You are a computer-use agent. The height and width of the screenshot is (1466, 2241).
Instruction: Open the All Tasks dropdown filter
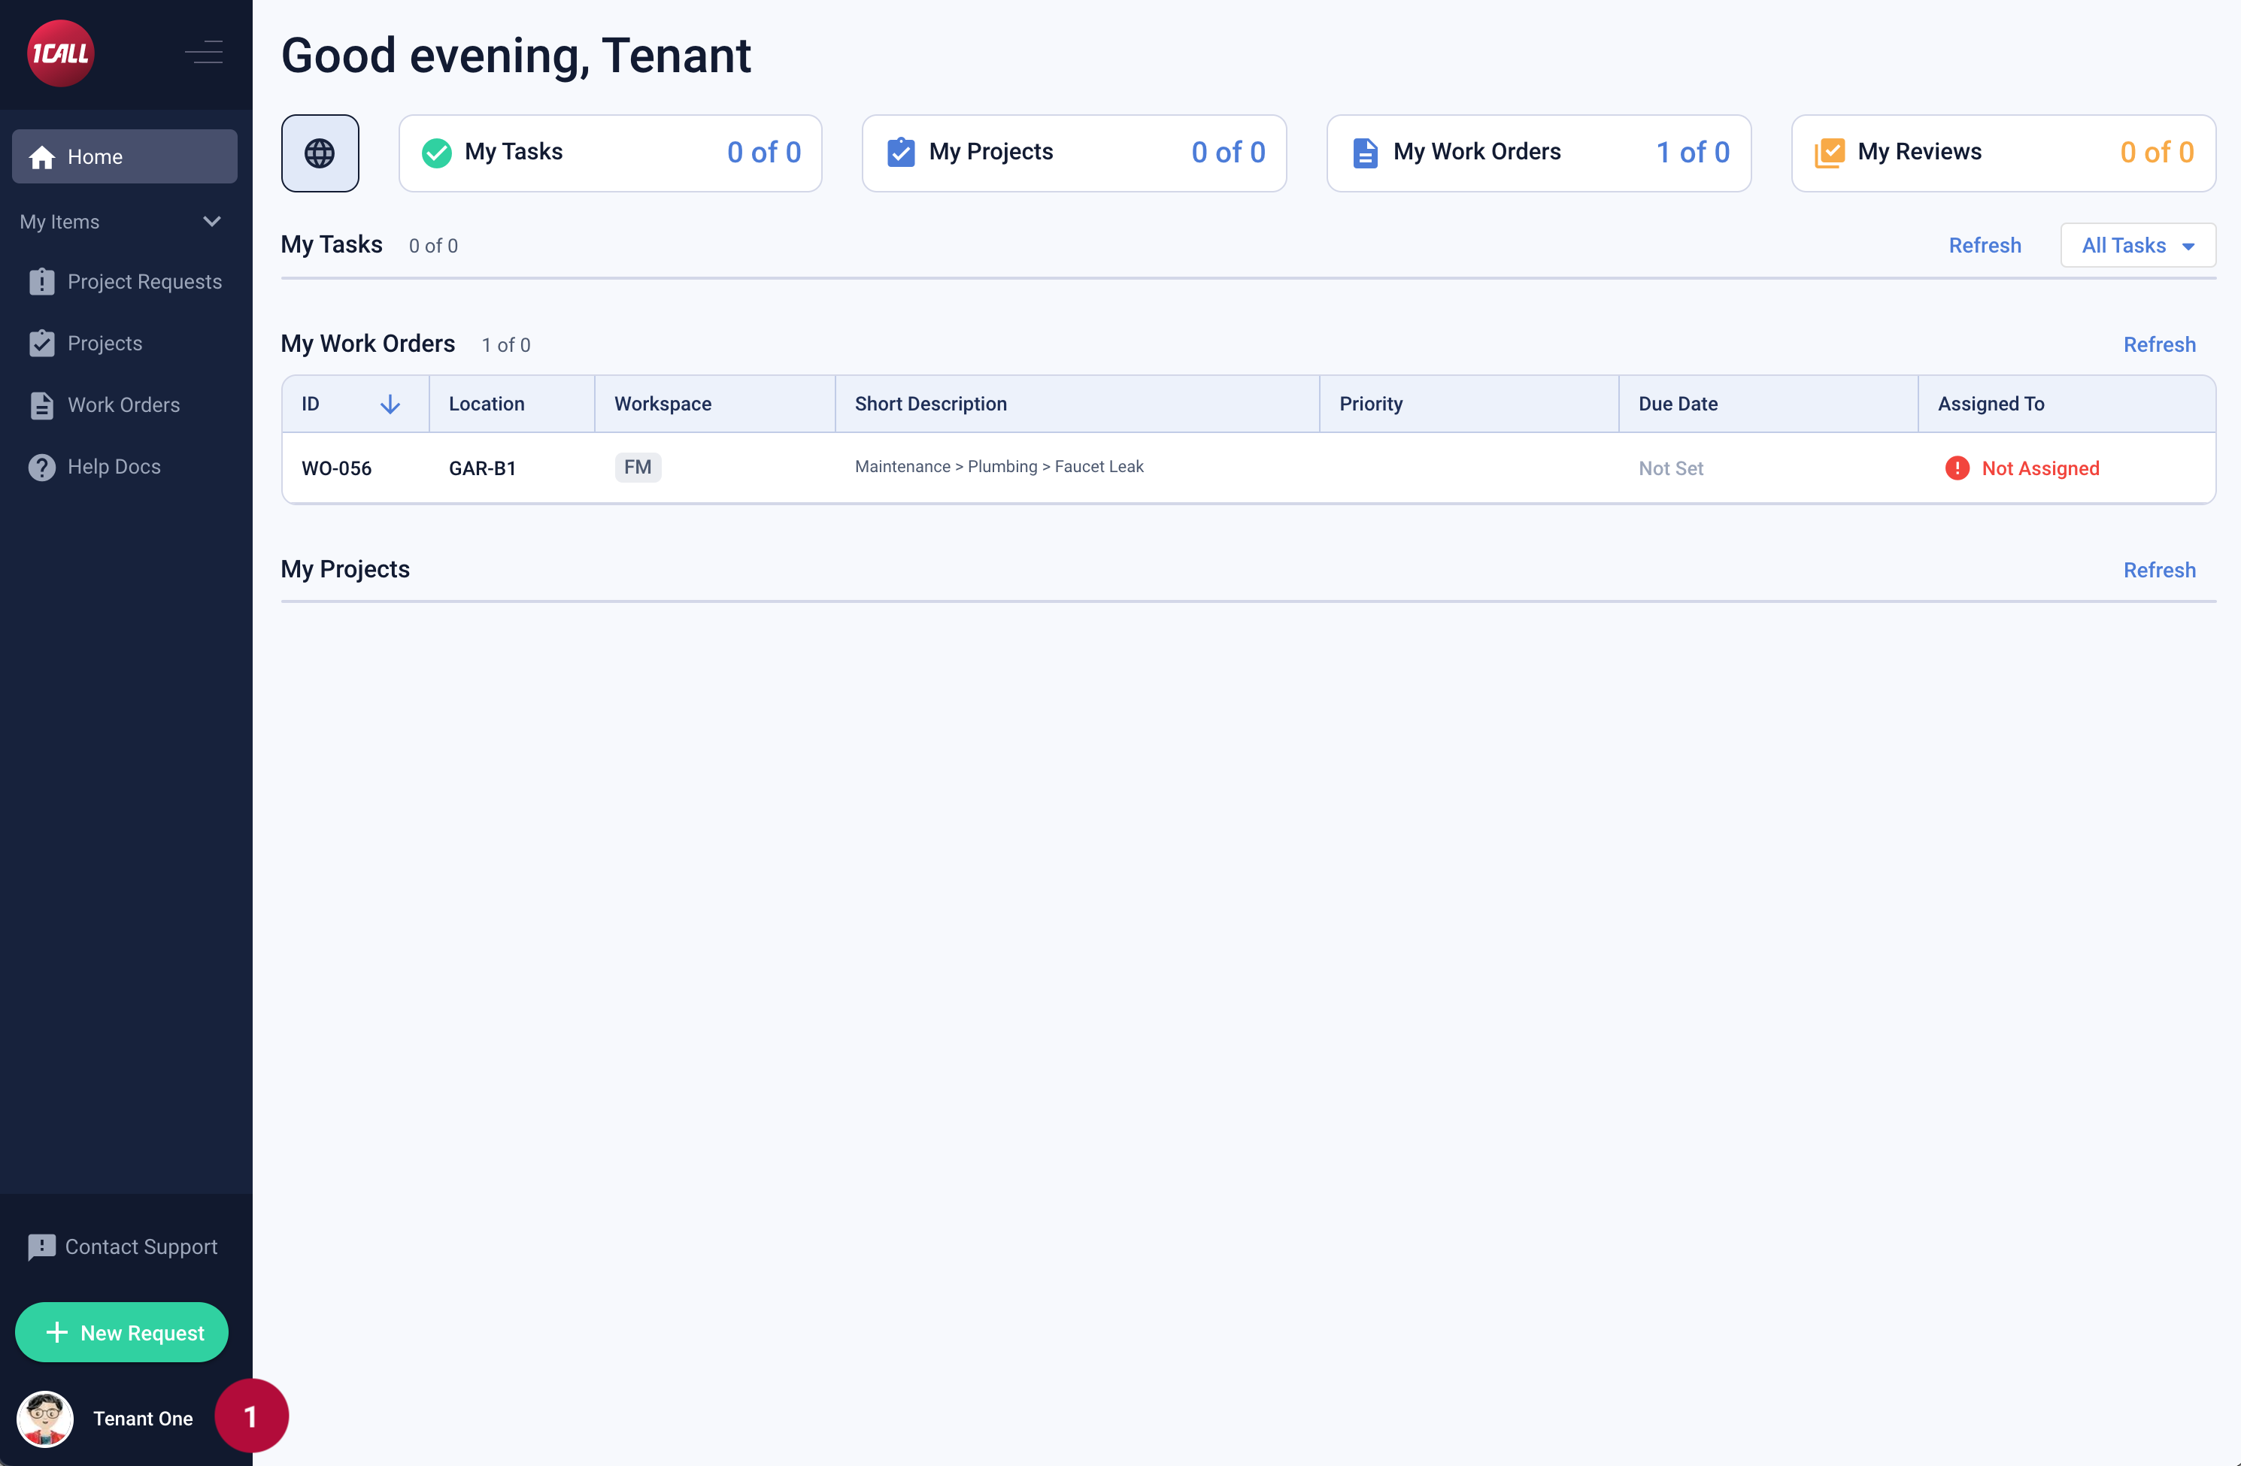pos(2137,246)
